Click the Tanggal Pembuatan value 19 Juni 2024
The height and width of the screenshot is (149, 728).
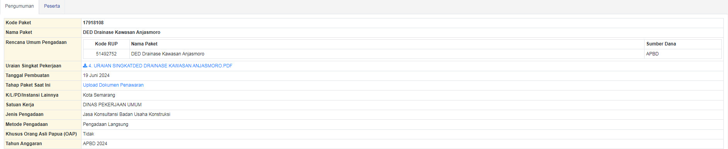pyautogui.click(x=96, y=75)
